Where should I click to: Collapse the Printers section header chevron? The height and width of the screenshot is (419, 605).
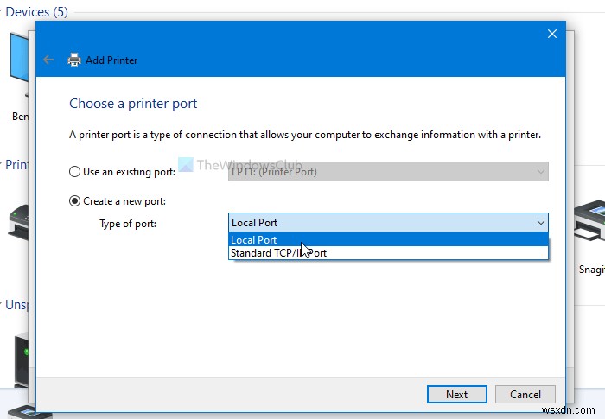point(3,165)
